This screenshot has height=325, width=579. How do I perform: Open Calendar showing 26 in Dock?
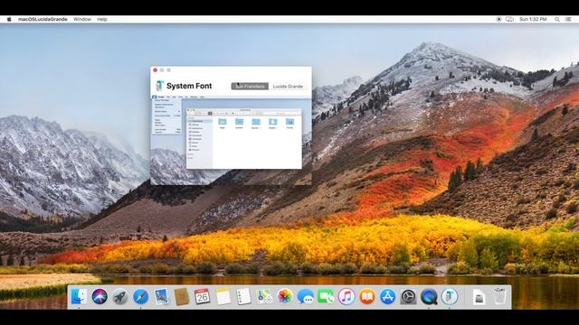pos(203,296)
